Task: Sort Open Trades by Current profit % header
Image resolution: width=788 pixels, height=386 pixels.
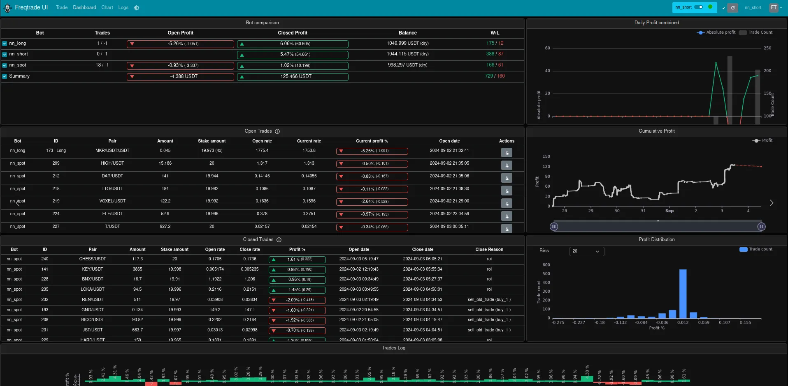Action: point(372,141)
